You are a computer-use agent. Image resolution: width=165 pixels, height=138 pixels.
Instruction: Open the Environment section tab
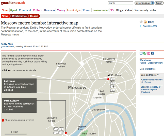(101, 10)
